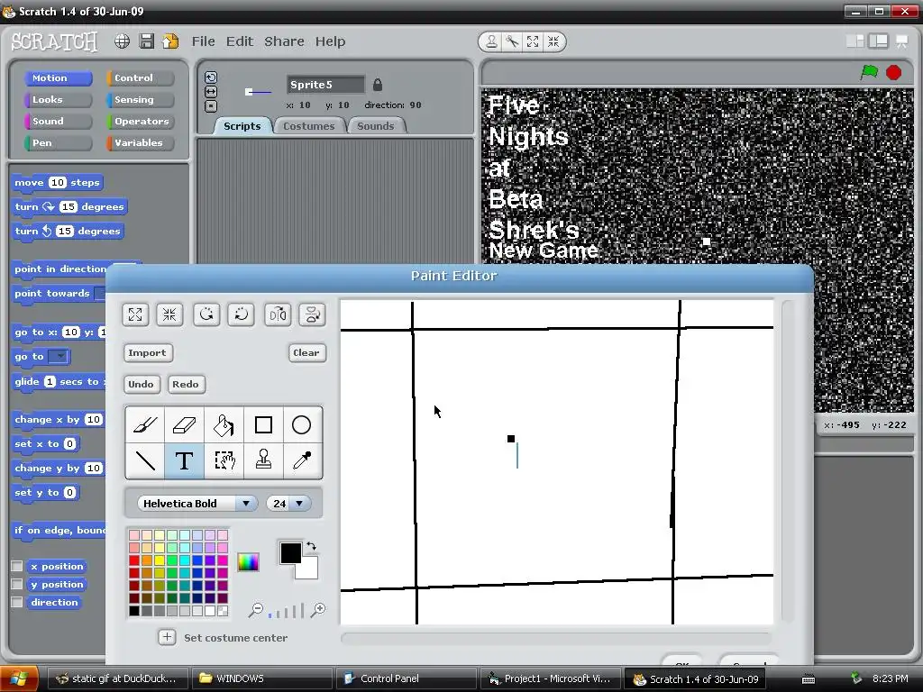Viewport: 923px width, 692px height.
Task: Set rotation style to left-right flip only
Action: [211, 92]
